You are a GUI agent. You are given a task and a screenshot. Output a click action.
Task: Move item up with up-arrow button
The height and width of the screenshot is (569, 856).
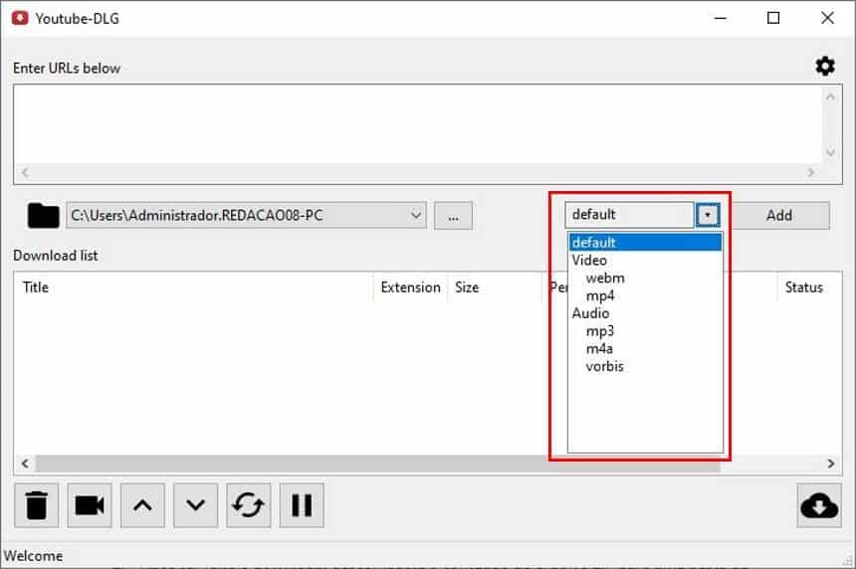142,505
